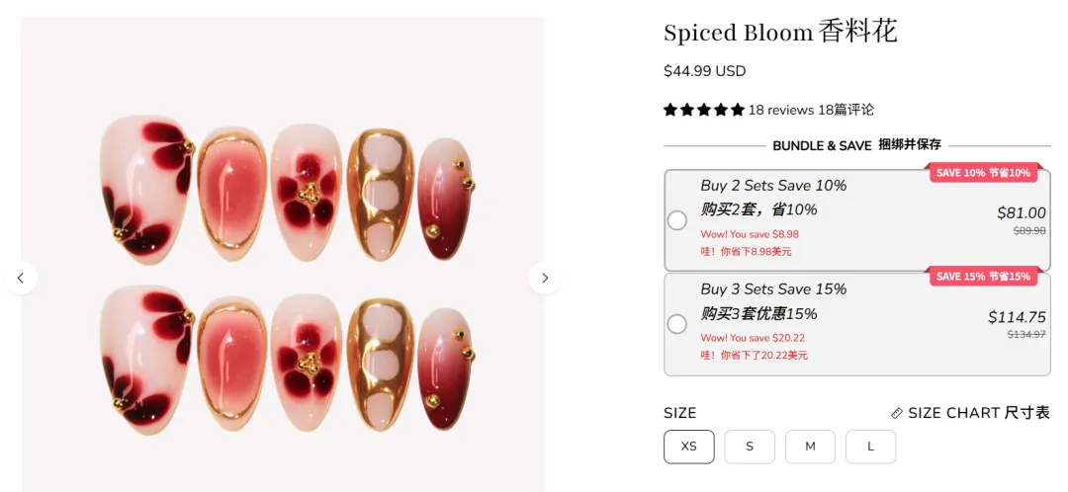Select the Buy 3 Sets radio button
Image resolution: width=1068 pixels, height=492 pixels.
coord(677,323)
